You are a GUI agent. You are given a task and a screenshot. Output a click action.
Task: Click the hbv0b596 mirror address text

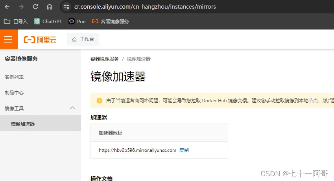[137, 150]
